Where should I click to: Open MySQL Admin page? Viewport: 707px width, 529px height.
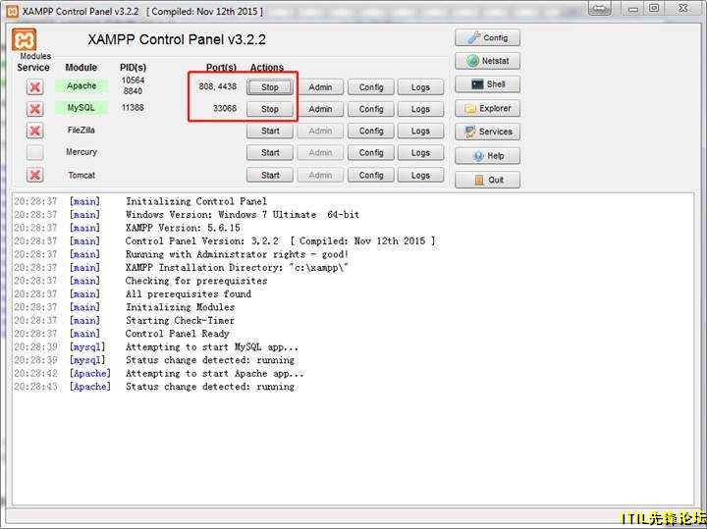pos(320,109)
